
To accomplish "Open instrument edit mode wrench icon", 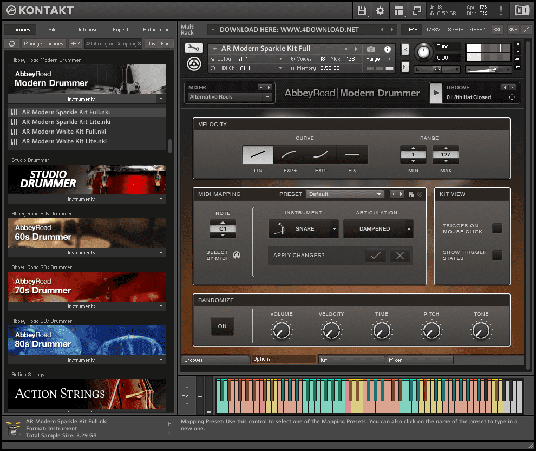I will pos(194,48).
